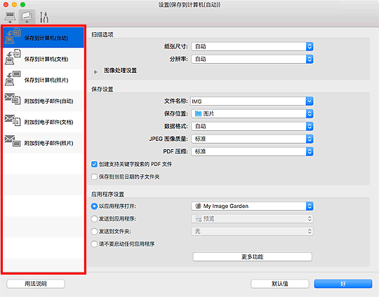Select the 请不要启动任何应用程序 radio button
Screen dimensions: 379x297
(94, 244)
